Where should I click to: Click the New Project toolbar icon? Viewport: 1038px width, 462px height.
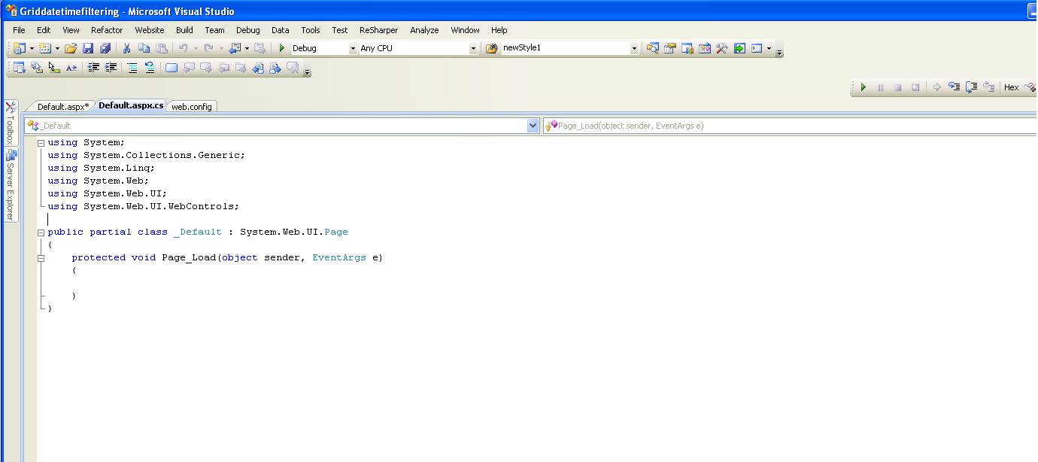point(20,48)
